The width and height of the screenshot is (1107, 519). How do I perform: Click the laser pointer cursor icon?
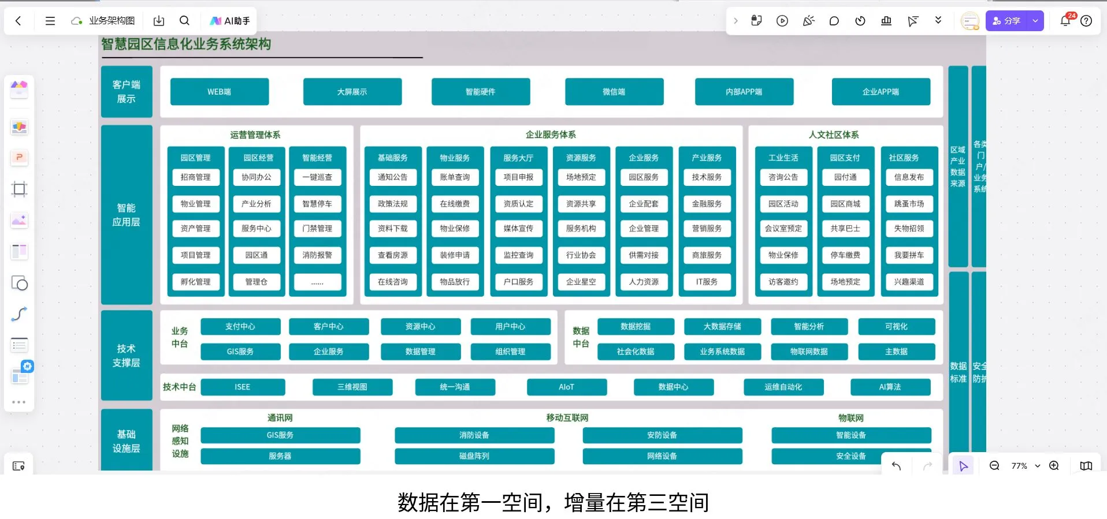pyautogui.click(x=912, y=21)
